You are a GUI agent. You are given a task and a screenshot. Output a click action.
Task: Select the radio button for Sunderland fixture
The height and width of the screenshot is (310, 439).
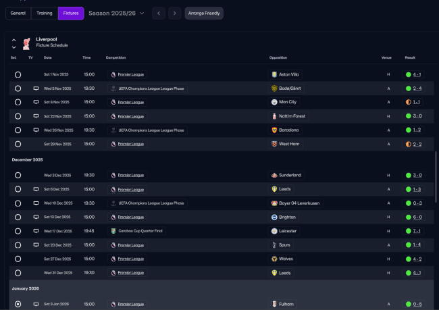(x=18, y=175)
